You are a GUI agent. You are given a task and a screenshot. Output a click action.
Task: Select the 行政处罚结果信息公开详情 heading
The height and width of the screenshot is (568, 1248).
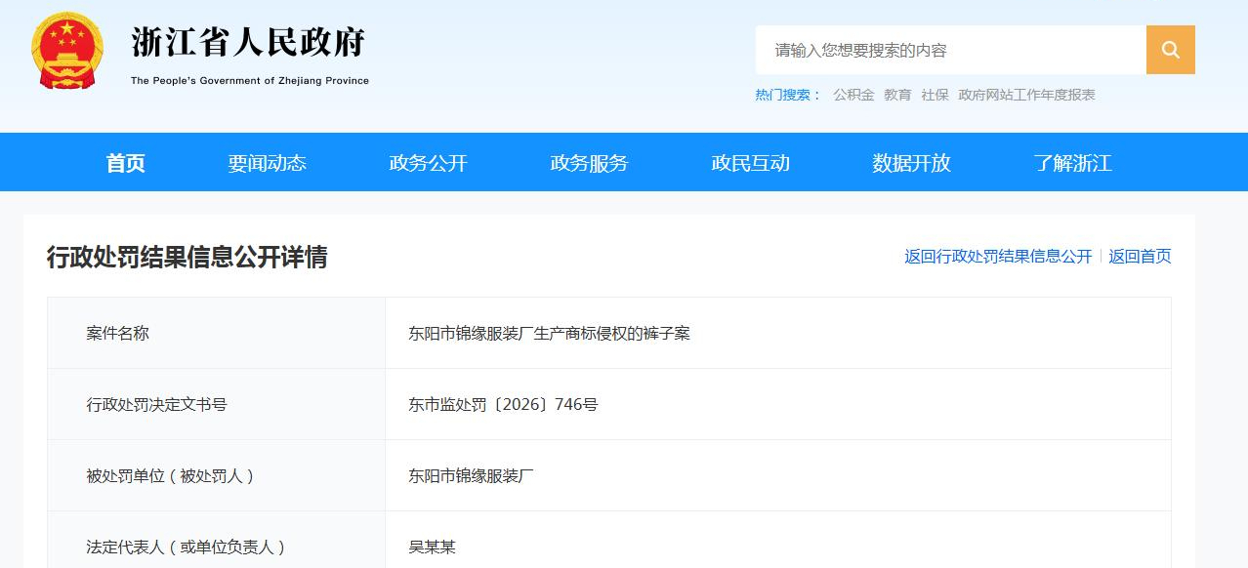pyautogui.click(x=187, y=257)
